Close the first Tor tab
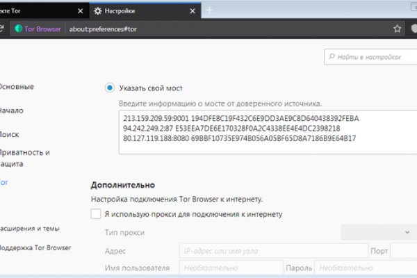The width and height of the screenshot is (417, 278). [80, 11]
